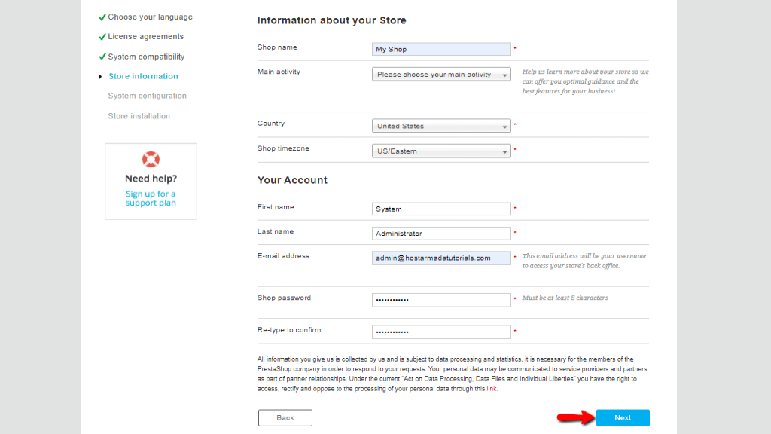Image resolution: width=771 pixels, height=434 pixels.
Task: Click the arrow marker beside Store information
Action: [x=100, y=77]
